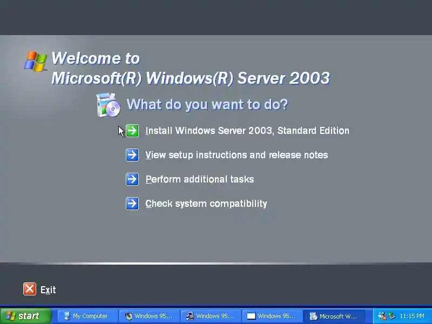
Task: Click the Exit label text
Action: 48,290
